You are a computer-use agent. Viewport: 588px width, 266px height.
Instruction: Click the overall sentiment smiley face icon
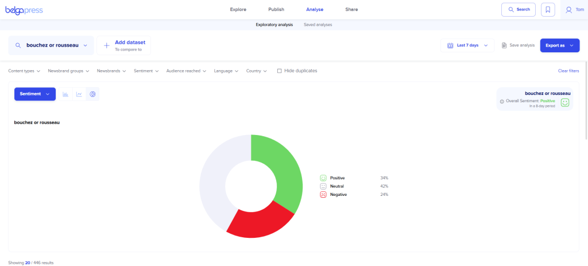pos(565,102)
